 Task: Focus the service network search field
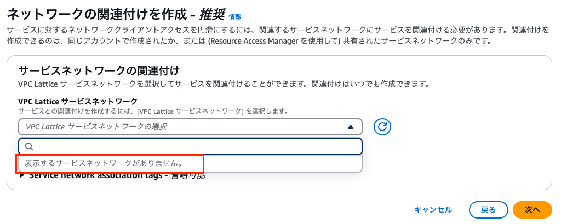coord(190,146)
